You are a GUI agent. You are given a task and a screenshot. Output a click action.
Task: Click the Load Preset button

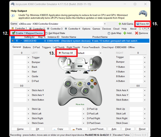pos(97,129)
